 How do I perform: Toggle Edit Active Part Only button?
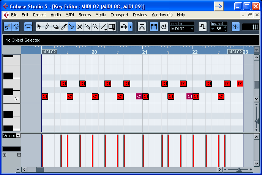click(x=164, y=26)
